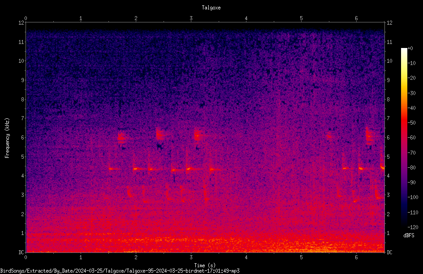Click the 9 kHz label on right axis
This screenshot has height=274, width=423.
(x=388, y=80)
